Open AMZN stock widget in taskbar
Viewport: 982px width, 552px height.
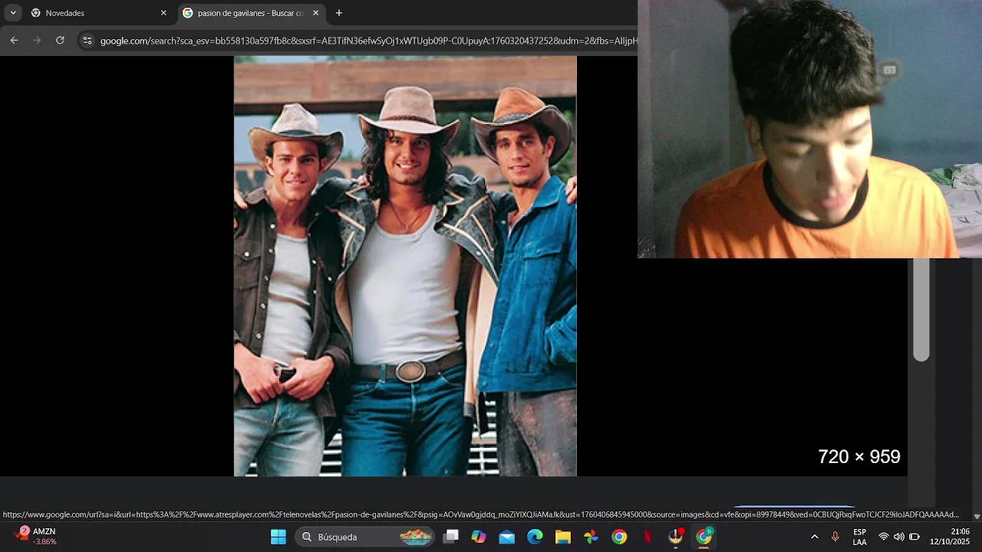click(x=37, y=536)
